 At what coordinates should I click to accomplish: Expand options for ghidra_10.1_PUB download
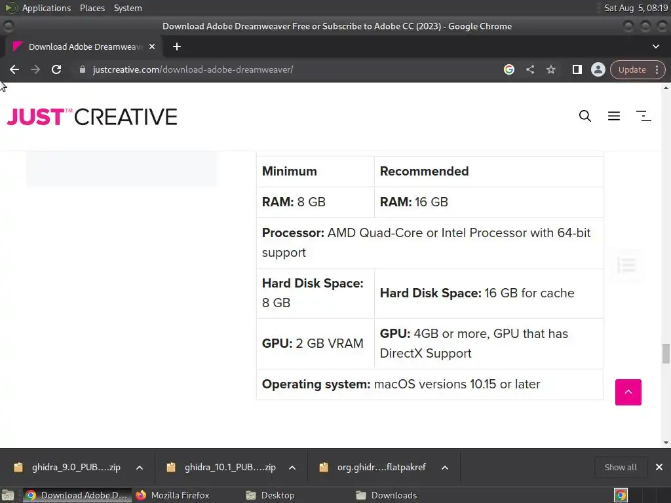pyautogui.click(x=292, y=468)
